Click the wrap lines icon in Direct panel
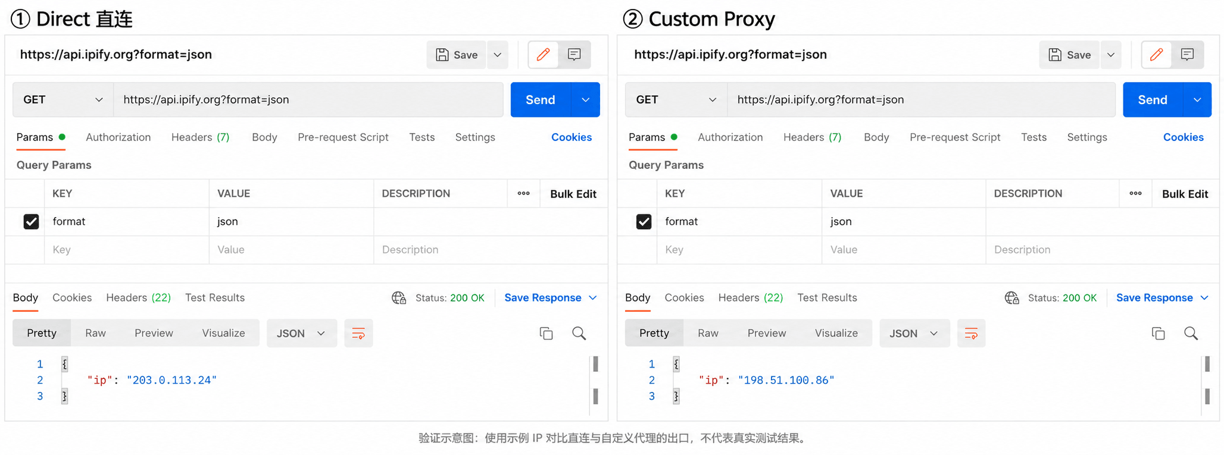Viewport: 1224px width, 455px height. click(x=358, y=333)
